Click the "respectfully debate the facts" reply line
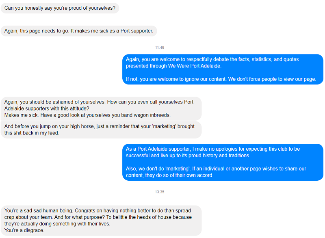 click(x=212, y=59)
